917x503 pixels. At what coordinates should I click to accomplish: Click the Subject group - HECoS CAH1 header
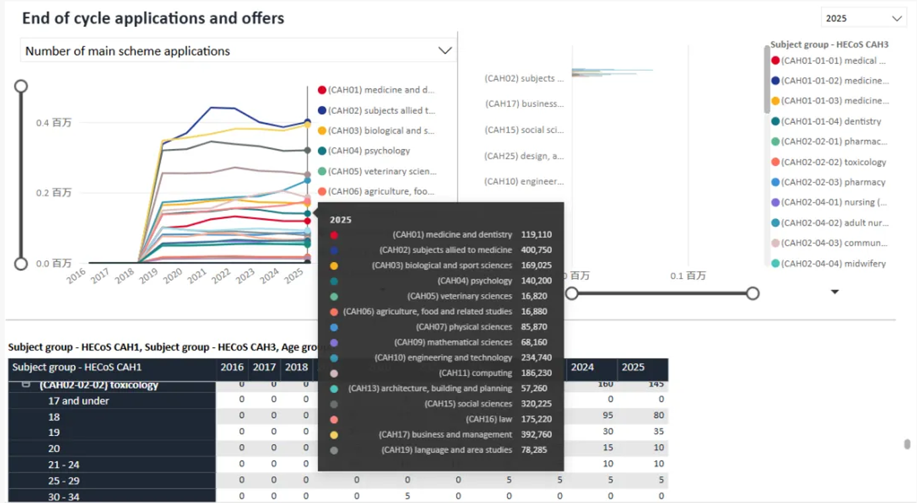click(77, 367)
